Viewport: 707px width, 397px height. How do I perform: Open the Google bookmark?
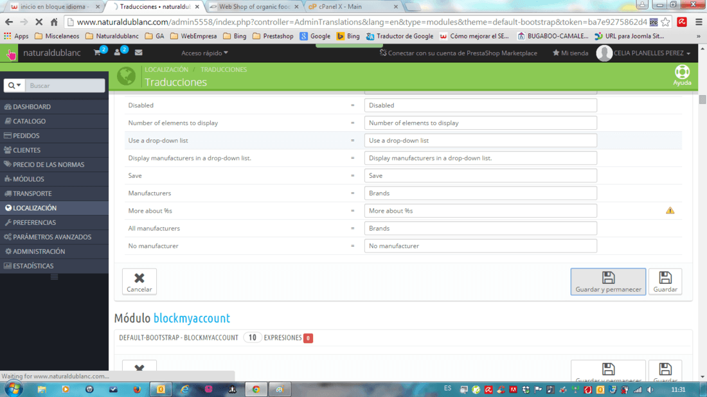[x=315, y=36]
